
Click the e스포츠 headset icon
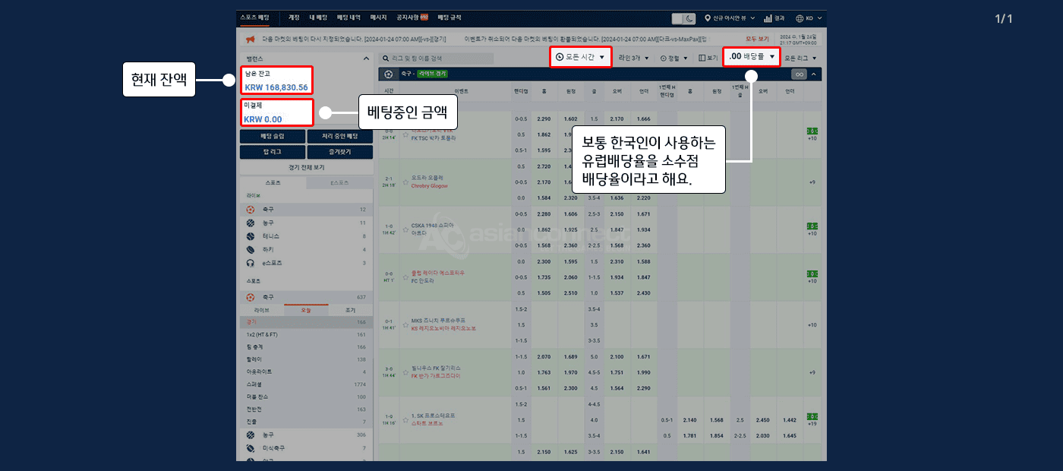click(x=251, y=263)
